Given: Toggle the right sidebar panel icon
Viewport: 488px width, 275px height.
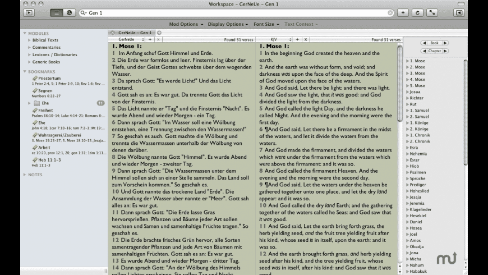Looking at the screenshot, I should tap(459, 13).
